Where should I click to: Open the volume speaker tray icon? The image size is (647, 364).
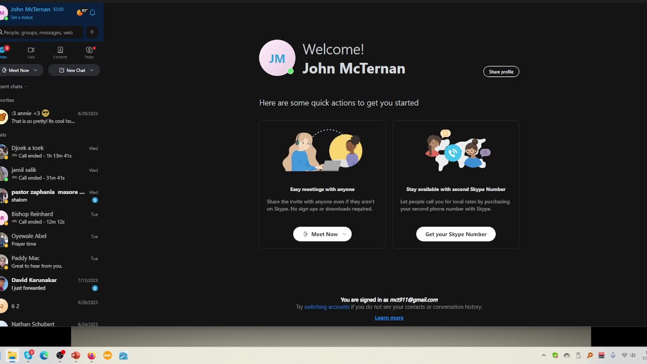tap(633, 355)
